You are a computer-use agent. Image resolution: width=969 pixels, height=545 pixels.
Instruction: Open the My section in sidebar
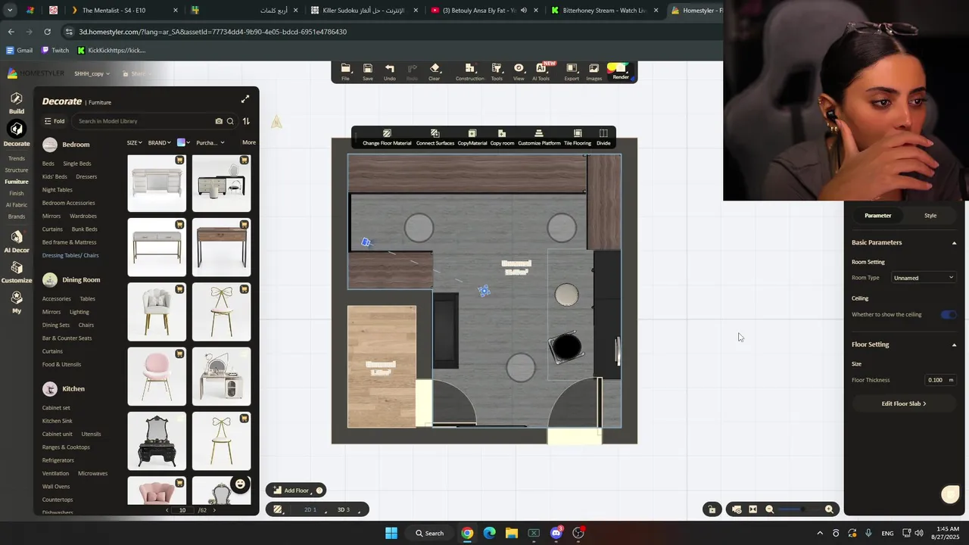[17, 303]
